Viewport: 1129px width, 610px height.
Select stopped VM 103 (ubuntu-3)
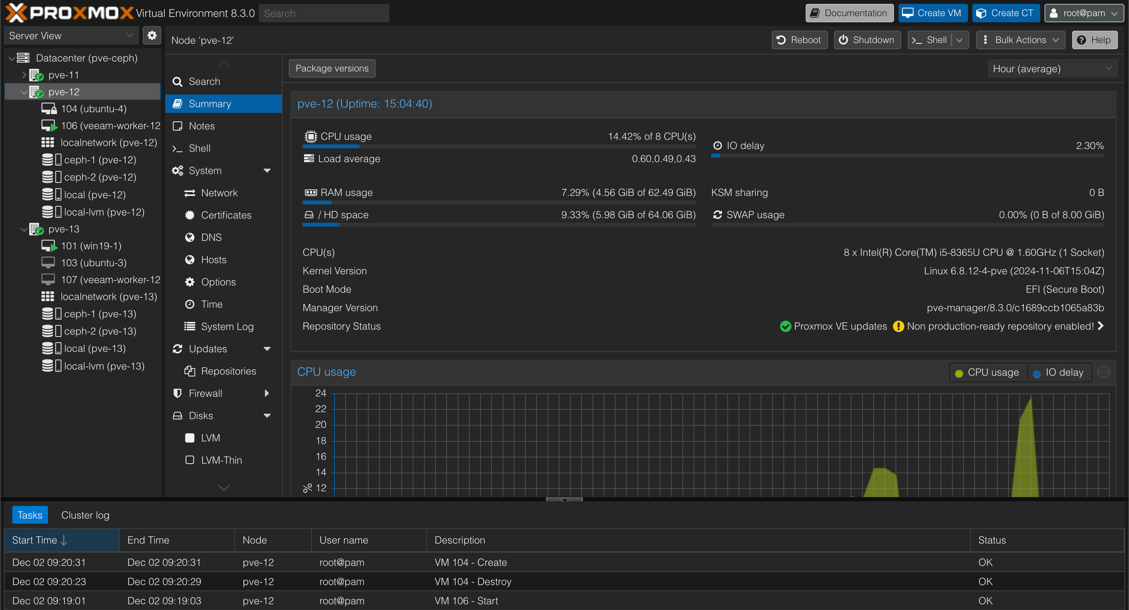tap(84, 263)
